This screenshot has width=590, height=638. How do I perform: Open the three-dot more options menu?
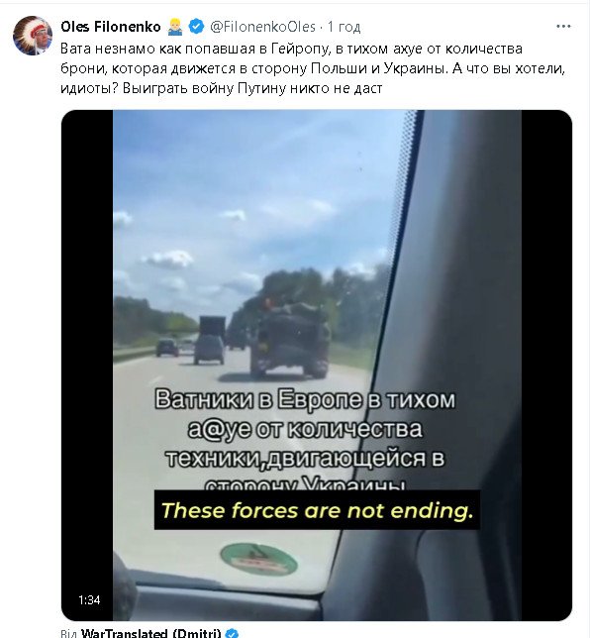coord(563,27)
